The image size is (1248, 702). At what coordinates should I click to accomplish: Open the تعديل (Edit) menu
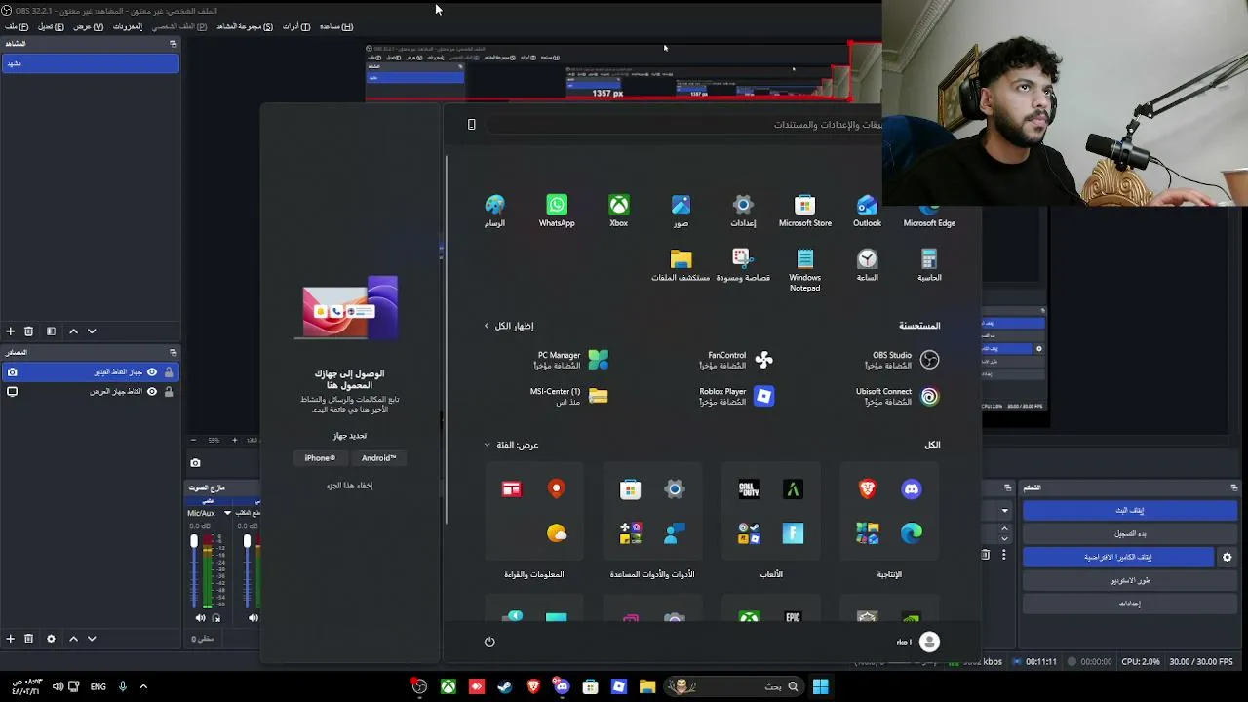51,26
